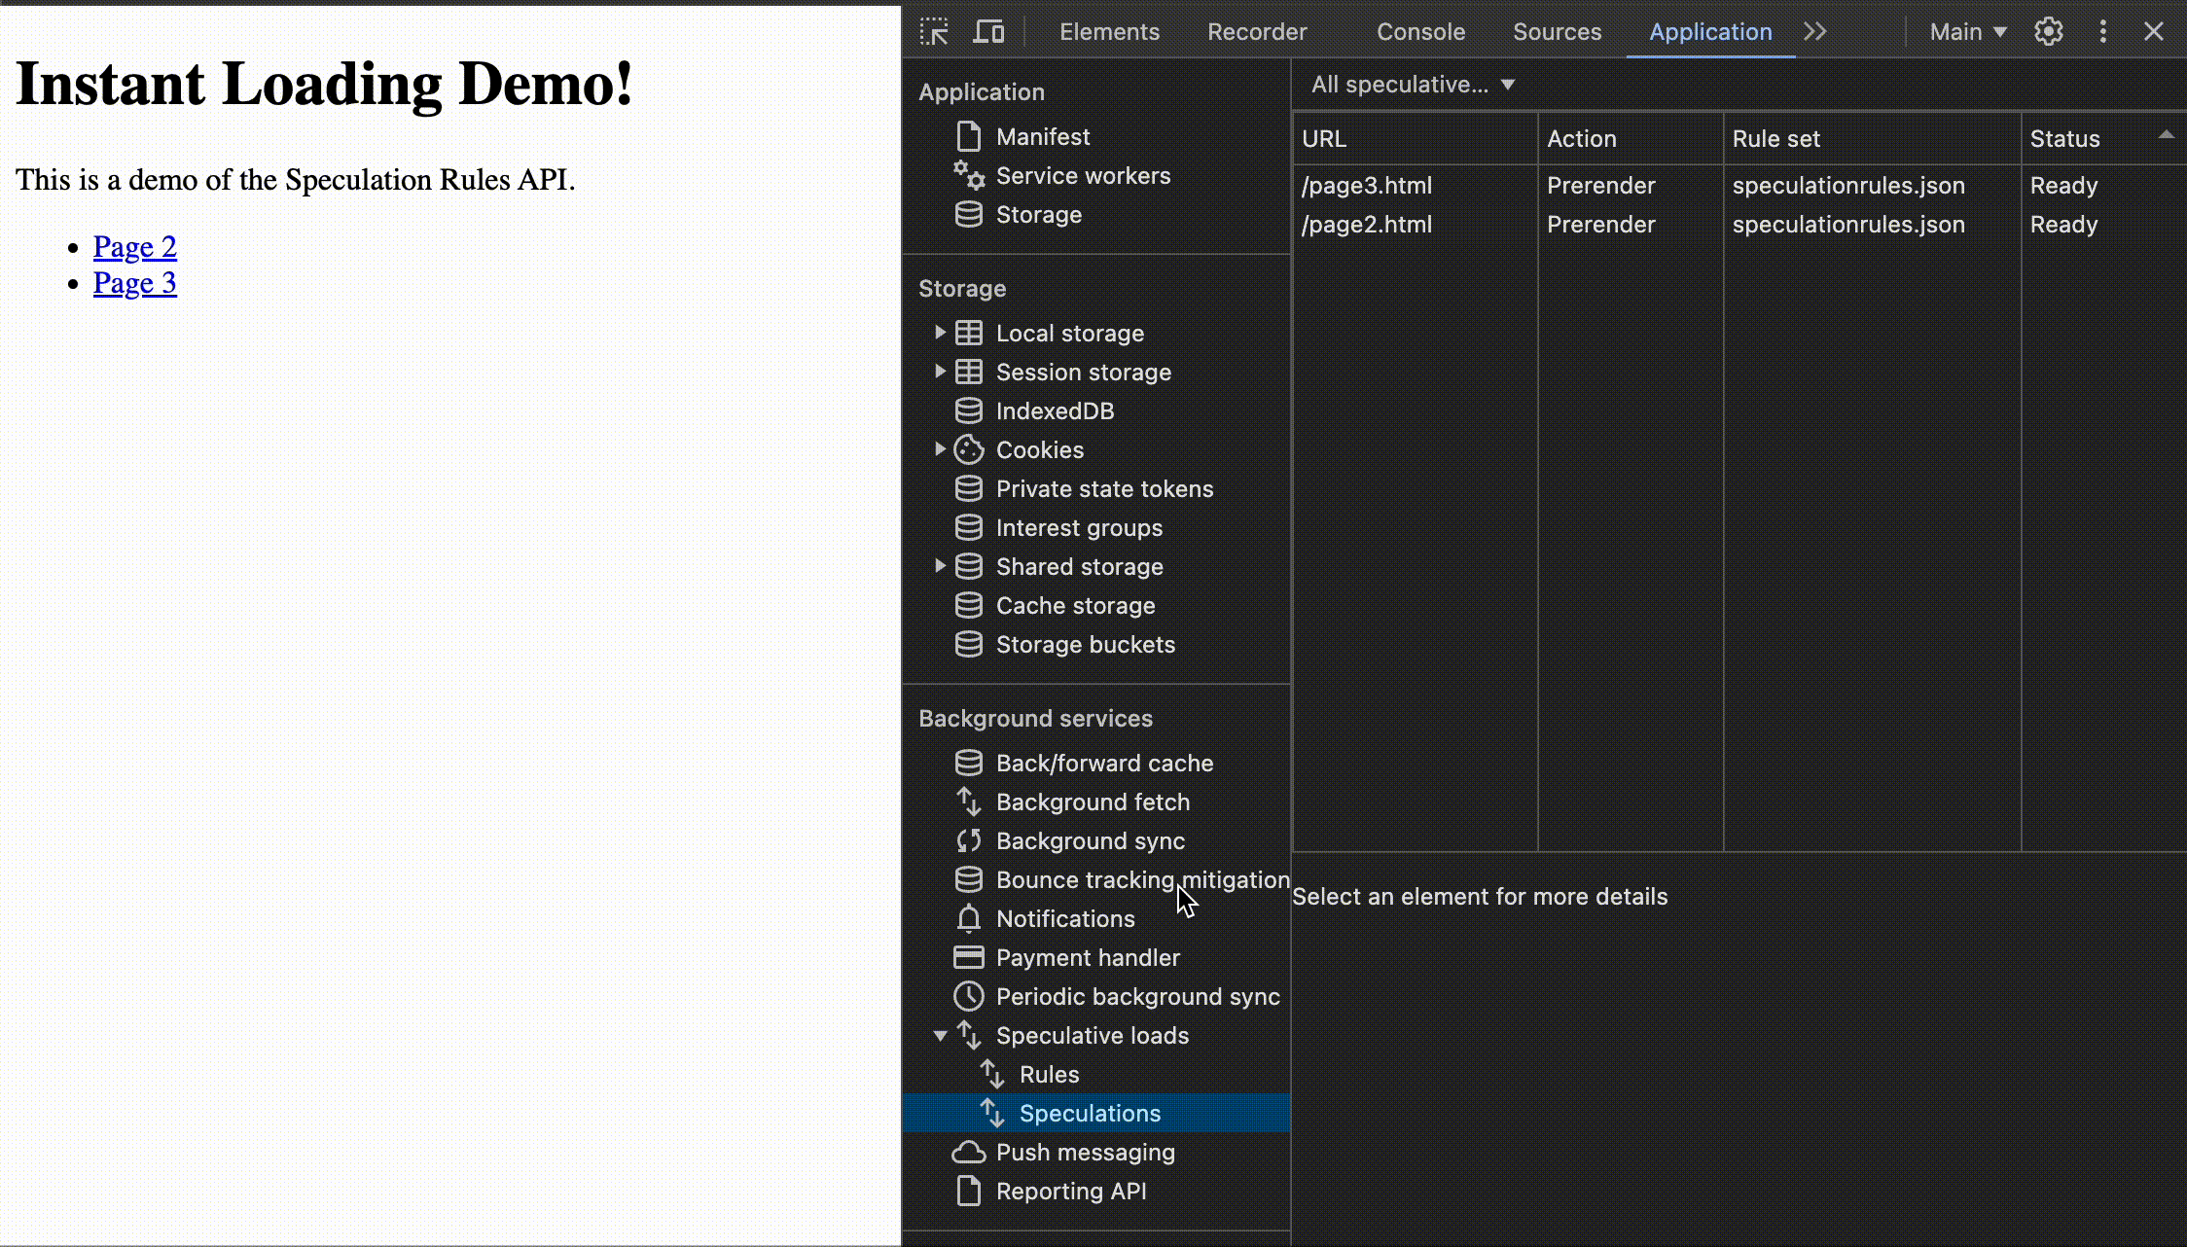
Task: Activate the inspect element picker icon
Action: pos(934,32)
